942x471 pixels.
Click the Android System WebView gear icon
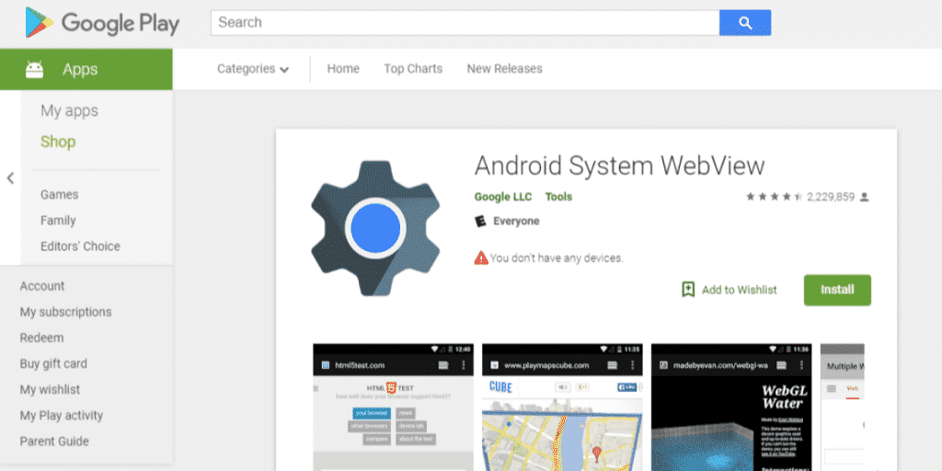coord(373,226)
